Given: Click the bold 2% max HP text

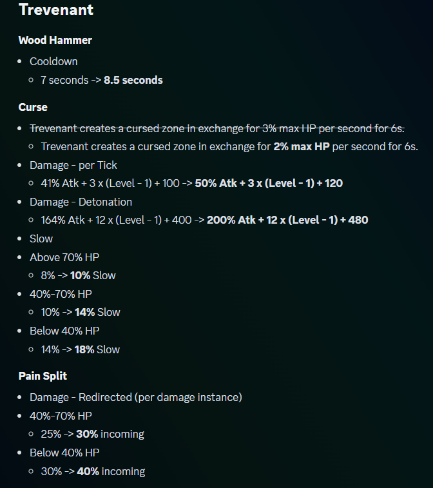Looking at the screenshot, I should (301, 146).
